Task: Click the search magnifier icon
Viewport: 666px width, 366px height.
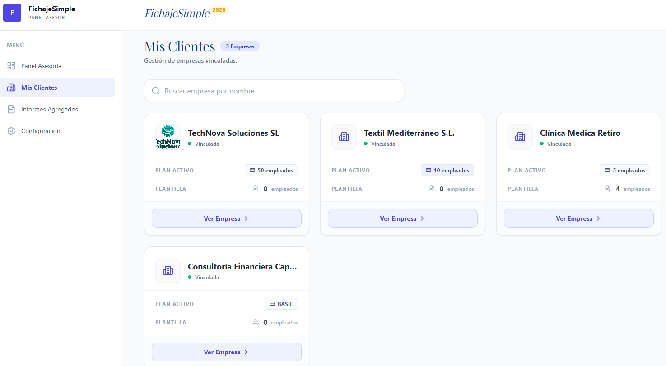Action: pos(155,91)
